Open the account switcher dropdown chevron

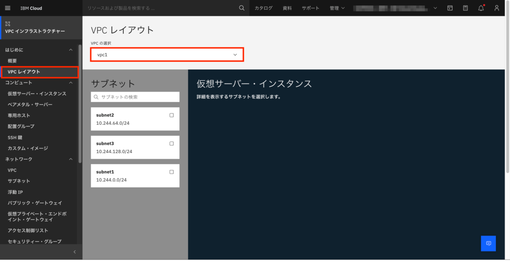tap(435, 8)
